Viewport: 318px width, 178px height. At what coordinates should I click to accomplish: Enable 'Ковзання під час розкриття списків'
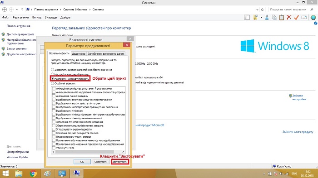click(x=54, y=133)
